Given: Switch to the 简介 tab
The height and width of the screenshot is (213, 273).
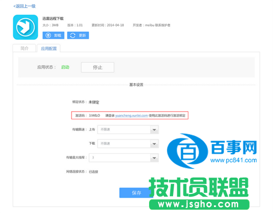Looking at the screenshot, I should click(24, 48).
